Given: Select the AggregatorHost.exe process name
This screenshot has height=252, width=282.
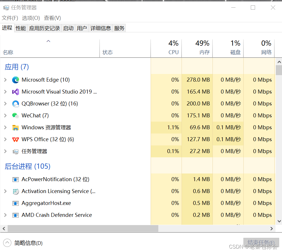Looking at the screenshot, I should tap(46, 203).
